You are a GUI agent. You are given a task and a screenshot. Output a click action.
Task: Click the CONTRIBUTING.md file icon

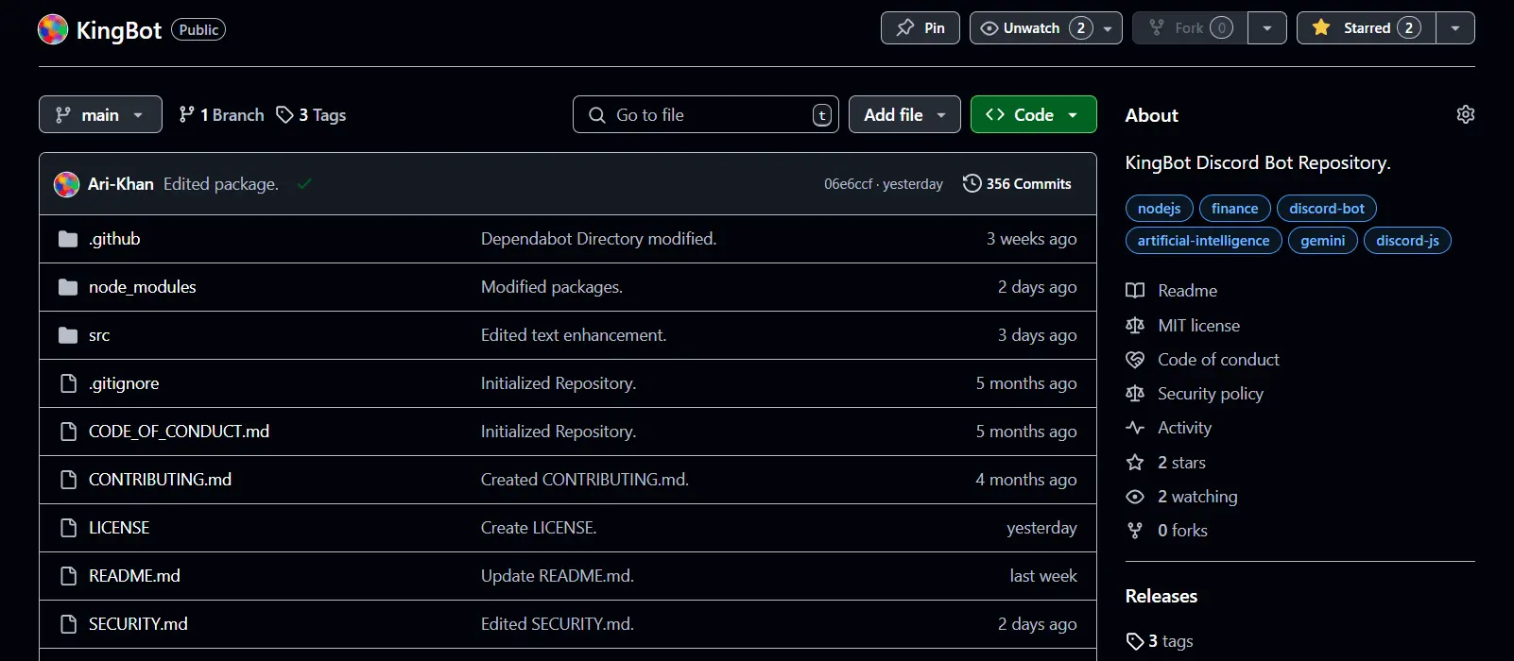click(68, 480)
